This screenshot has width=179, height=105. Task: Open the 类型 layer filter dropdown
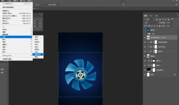(x=149, y=19)
